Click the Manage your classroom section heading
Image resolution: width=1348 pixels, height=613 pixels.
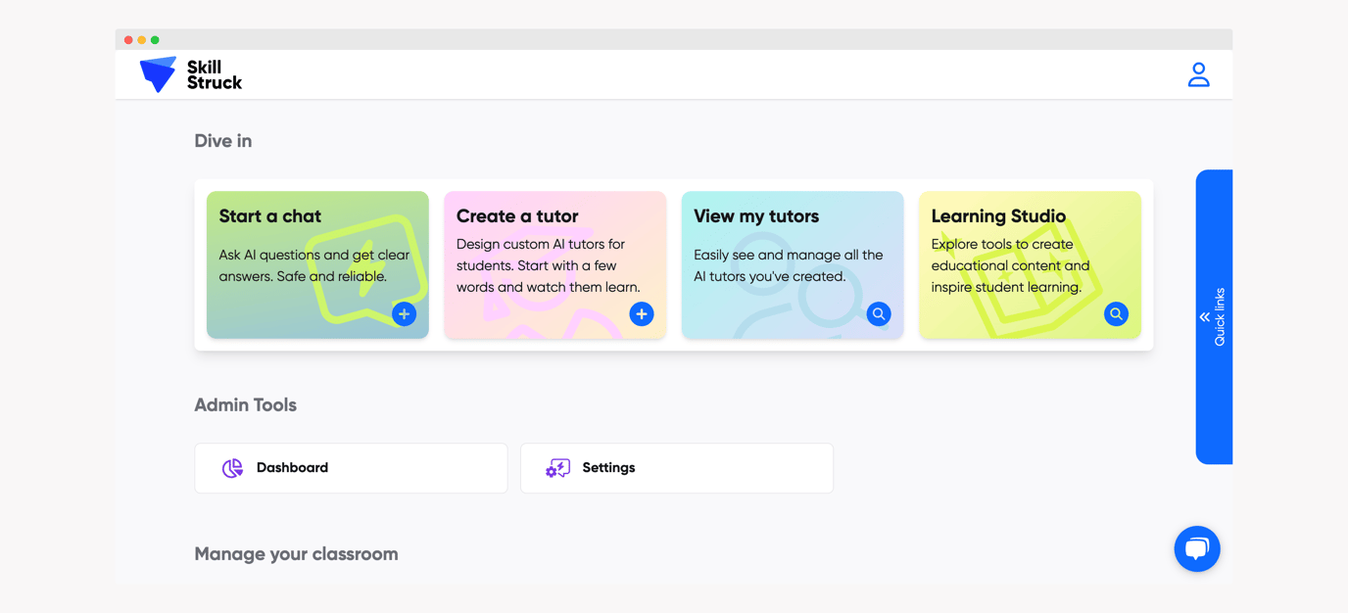click(296, 553)
